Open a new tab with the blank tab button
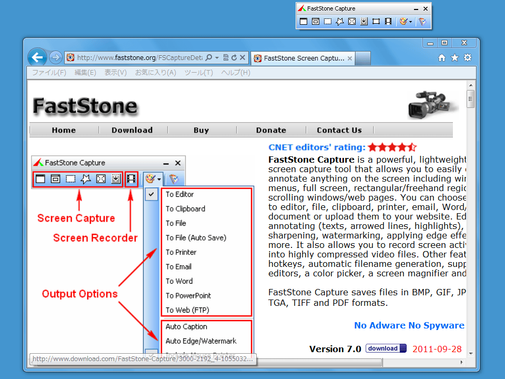Screen dimensions: 505x379 point(362,58)
